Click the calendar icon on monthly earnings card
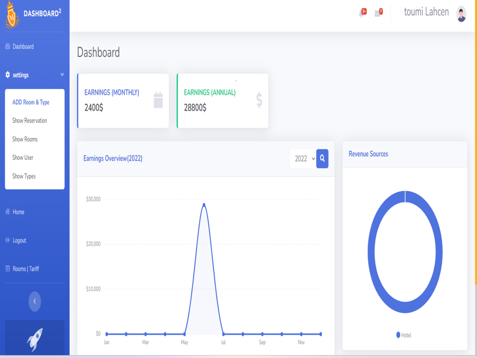Screen dimensions: 477x358 point(158,100)
